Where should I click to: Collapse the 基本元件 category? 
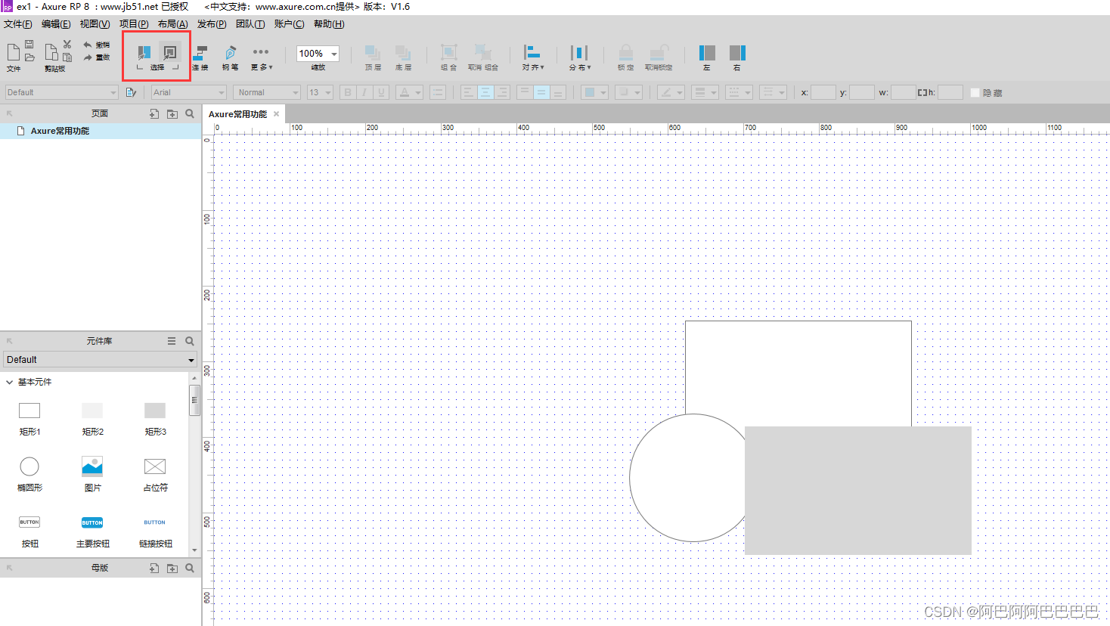tap(9, 382)
